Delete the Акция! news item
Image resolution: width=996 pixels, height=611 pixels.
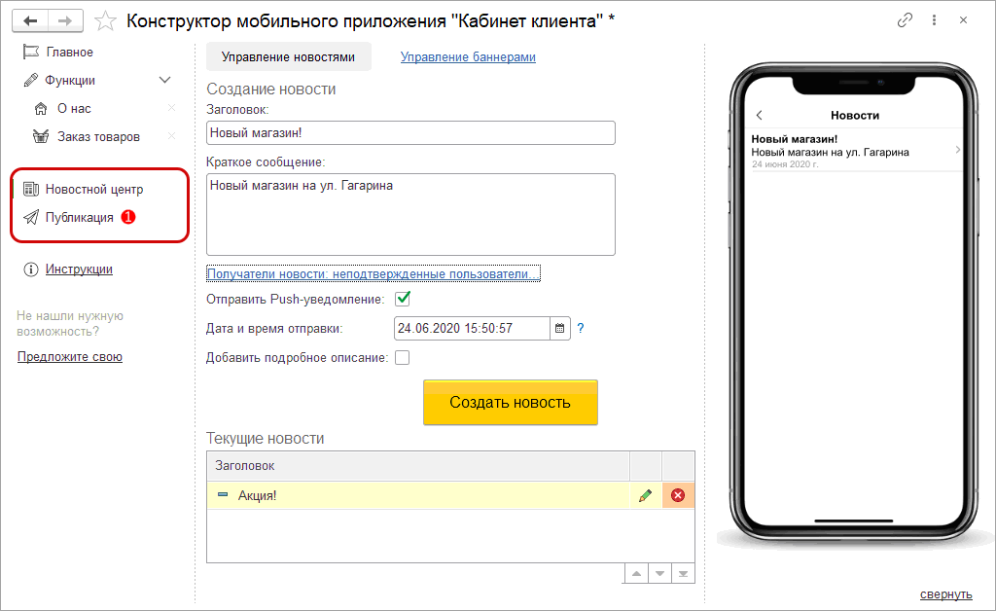coord(678,495)
